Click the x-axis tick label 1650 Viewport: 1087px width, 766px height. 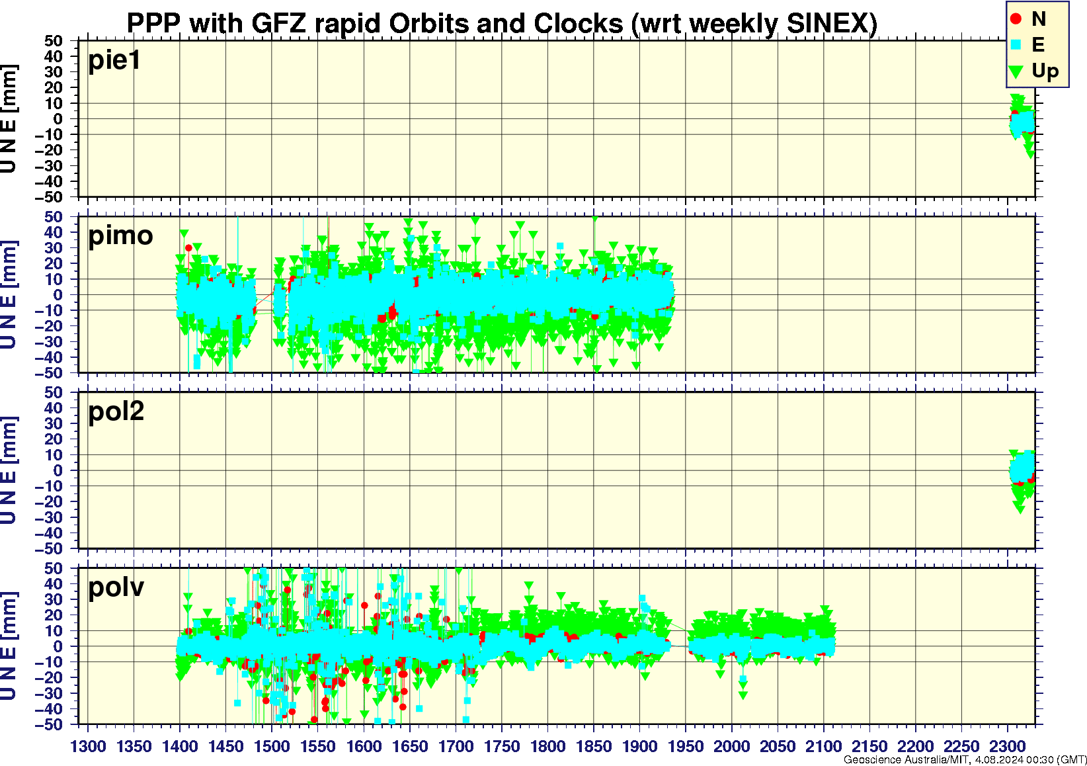(x=410, y=746)
